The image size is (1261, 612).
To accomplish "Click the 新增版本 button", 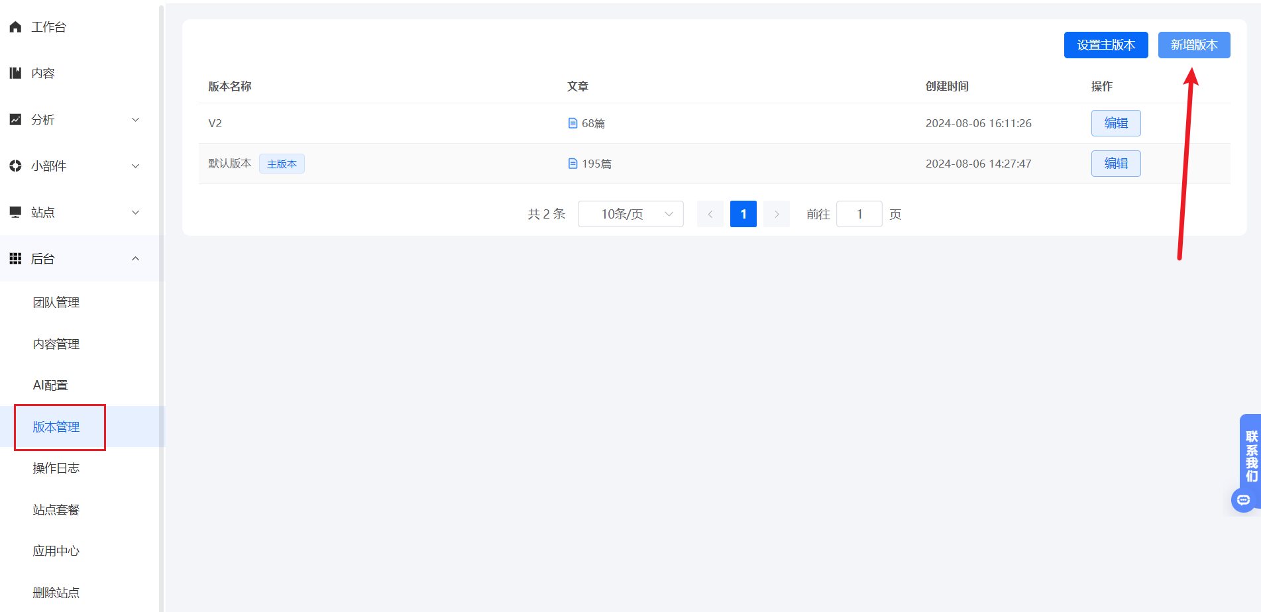I will point(1194,45).
